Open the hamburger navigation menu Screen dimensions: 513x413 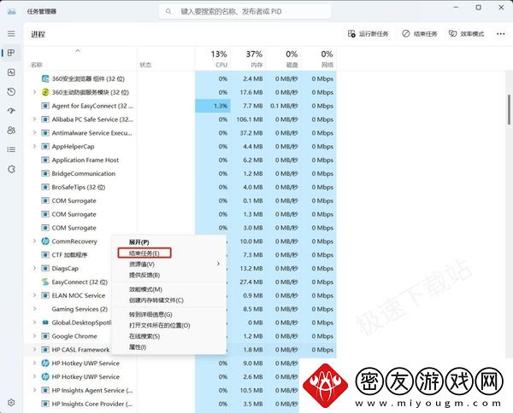pyautogui.click(x=11, y=33)
